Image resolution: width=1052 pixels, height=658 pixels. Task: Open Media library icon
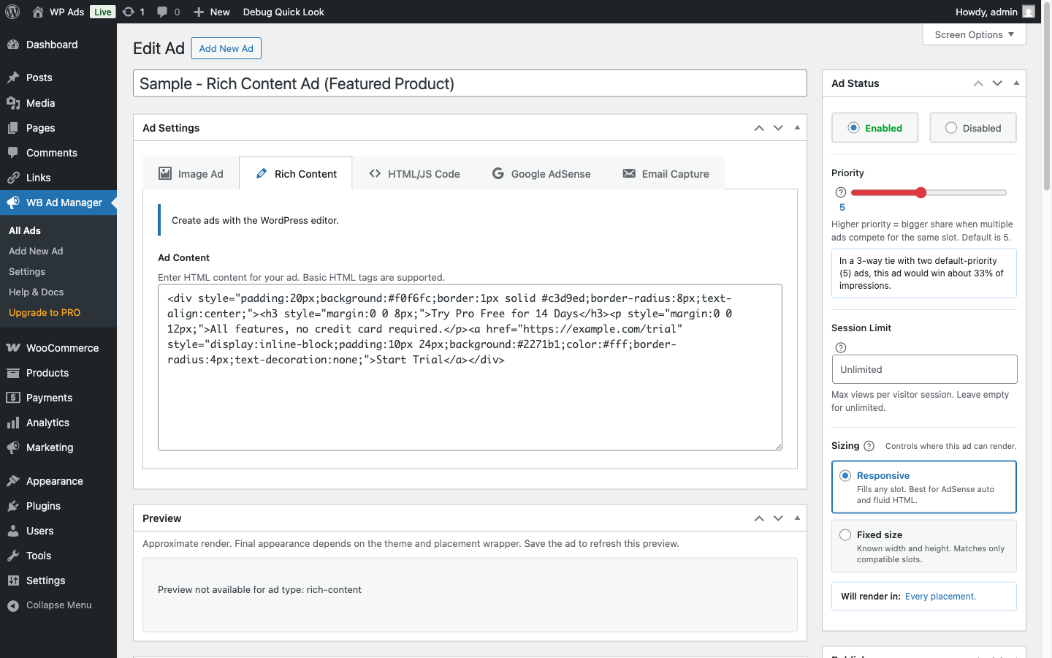[x=13, y=103]
